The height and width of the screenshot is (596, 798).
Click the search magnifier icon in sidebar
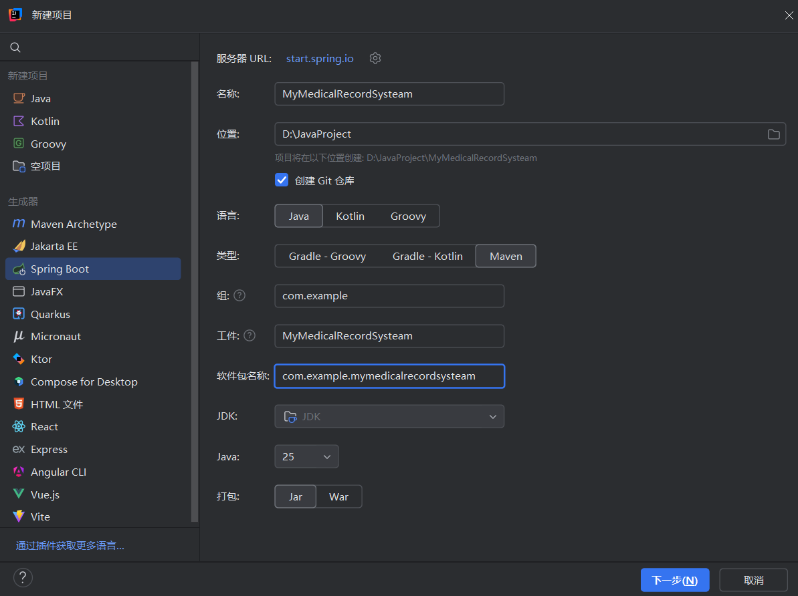point(15,47)
